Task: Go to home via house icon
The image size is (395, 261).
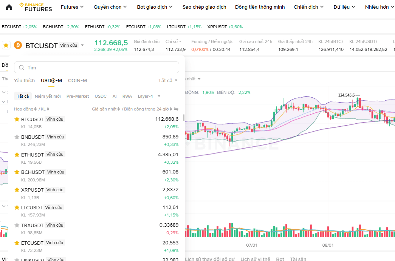Action: pos(9,7)
